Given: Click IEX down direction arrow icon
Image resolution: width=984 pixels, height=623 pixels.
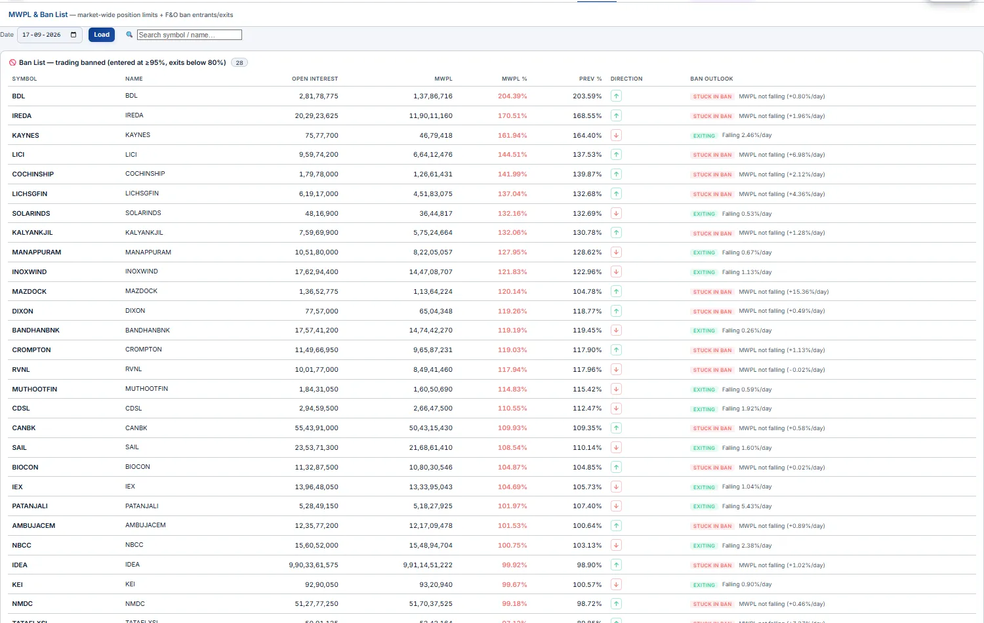Looking at the screenshot, I should [x=616, y=487].
